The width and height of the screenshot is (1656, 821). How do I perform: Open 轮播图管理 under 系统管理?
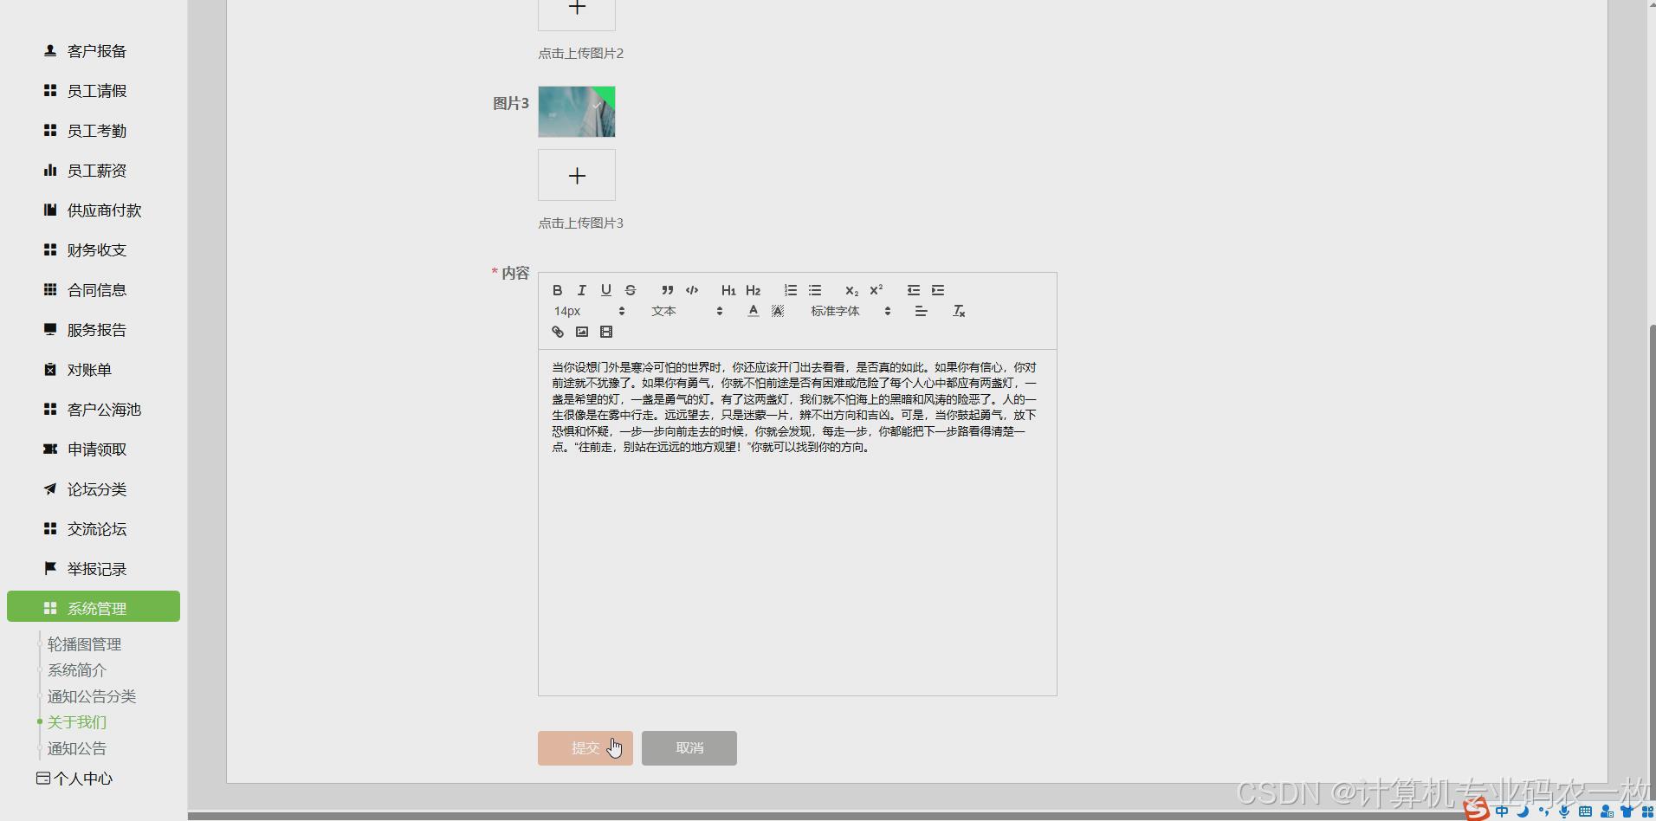[x=84, y=643]
